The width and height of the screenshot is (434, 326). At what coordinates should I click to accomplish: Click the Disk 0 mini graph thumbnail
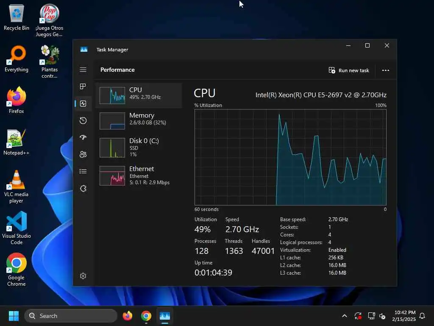click(112, 148)
